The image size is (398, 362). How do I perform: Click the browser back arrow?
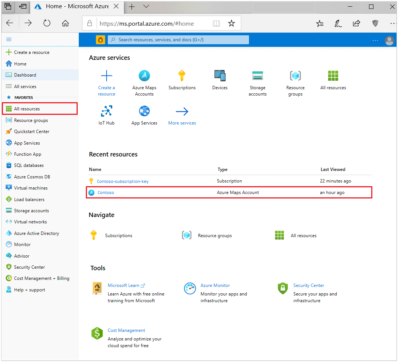coord(10,23)
